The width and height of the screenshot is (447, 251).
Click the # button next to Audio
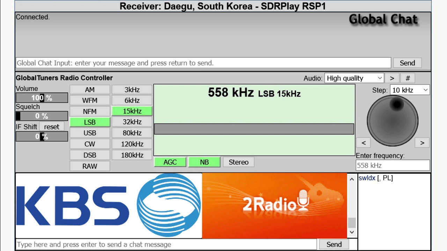point(408,78)
